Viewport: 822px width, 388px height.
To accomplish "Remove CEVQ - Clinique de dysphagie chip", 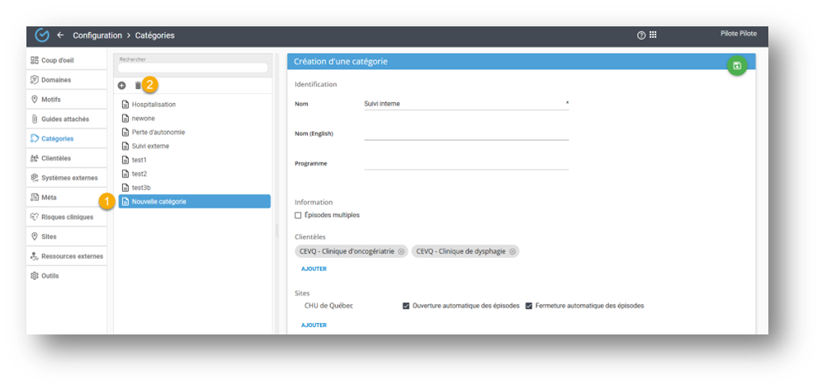I will (513, 251).
